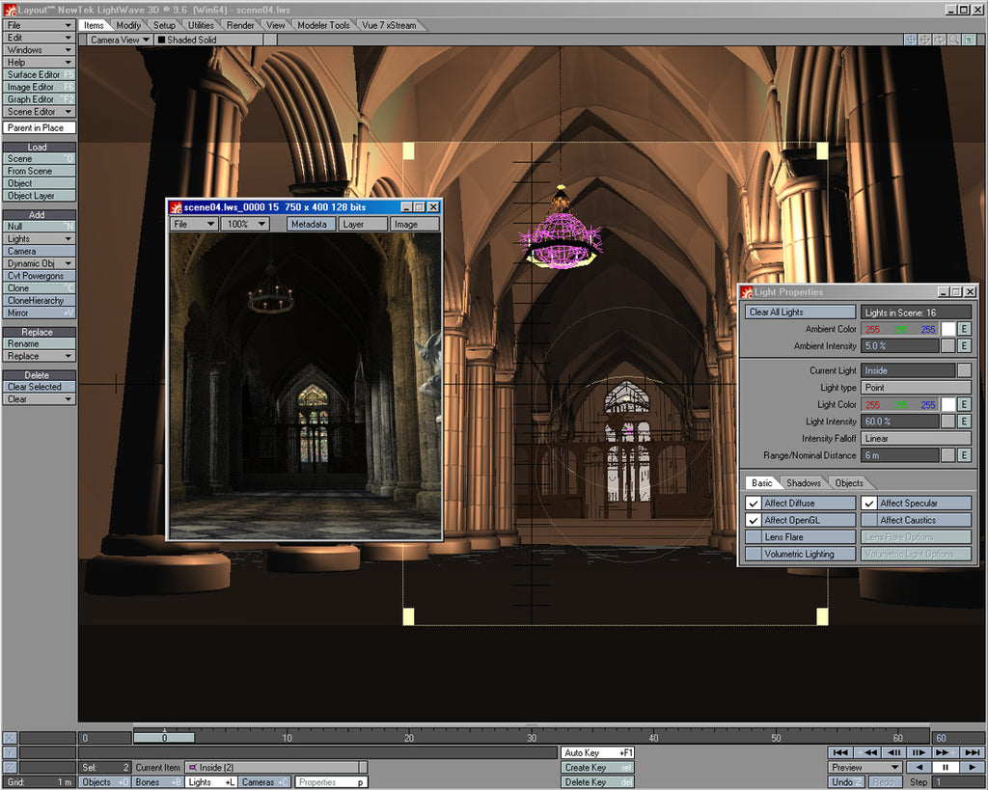Click the fit-all viewport icon at top right
Image resolution: width=988 pixels, height=790 pixels.
click(968, 40)
